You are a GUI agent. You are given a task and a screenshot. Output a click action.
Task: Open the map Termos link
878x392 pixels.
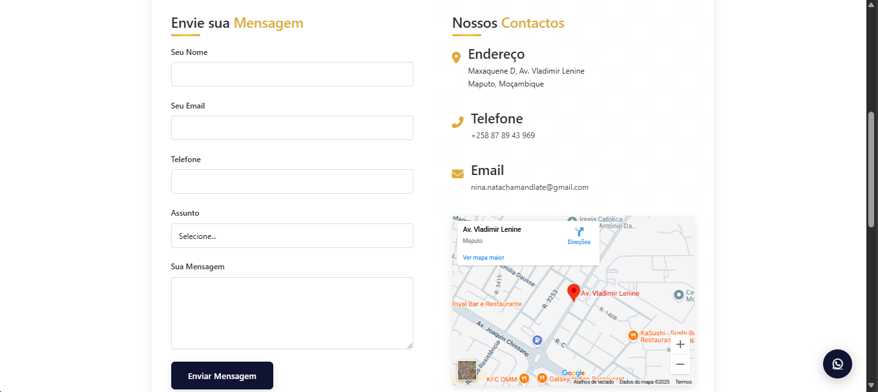(x=683, y=382)
